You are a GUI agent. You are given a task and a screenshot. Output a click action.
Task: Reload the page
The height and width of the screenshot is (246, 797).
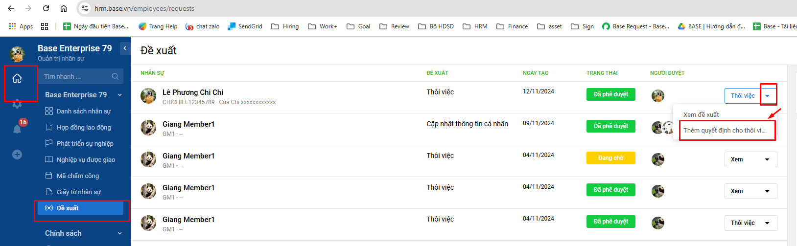(x=46, y=8)
